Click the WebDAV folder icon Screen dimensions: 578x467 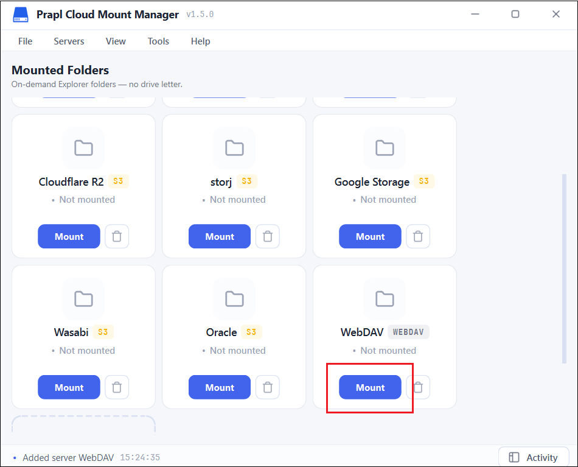click(x=385, y=299)
